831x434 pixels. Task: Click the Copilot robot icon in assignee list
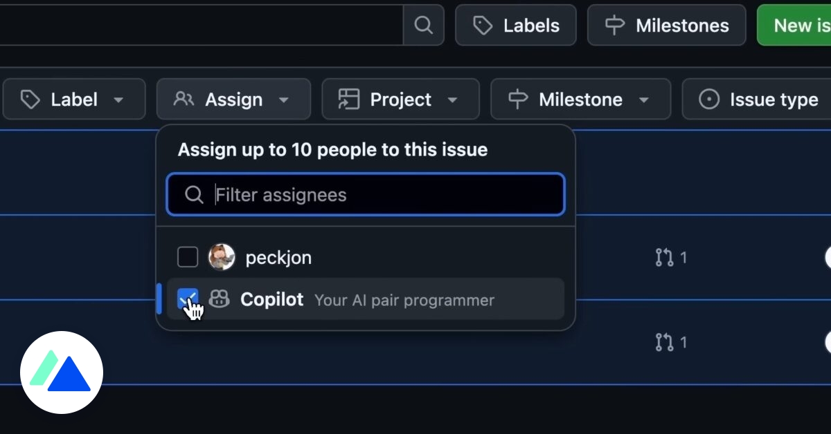tap(219, 299)
